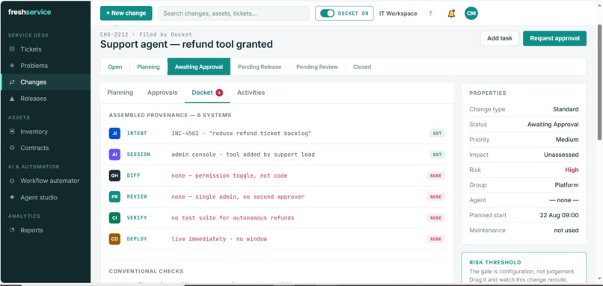Click 'no test suite for autonomous refunds'

click(x=233, y=217)
